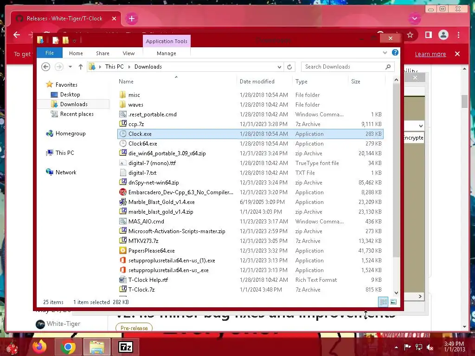Open Chrome profile avatar menu
This screenshot has width=475, height=356.
[443, 35]
